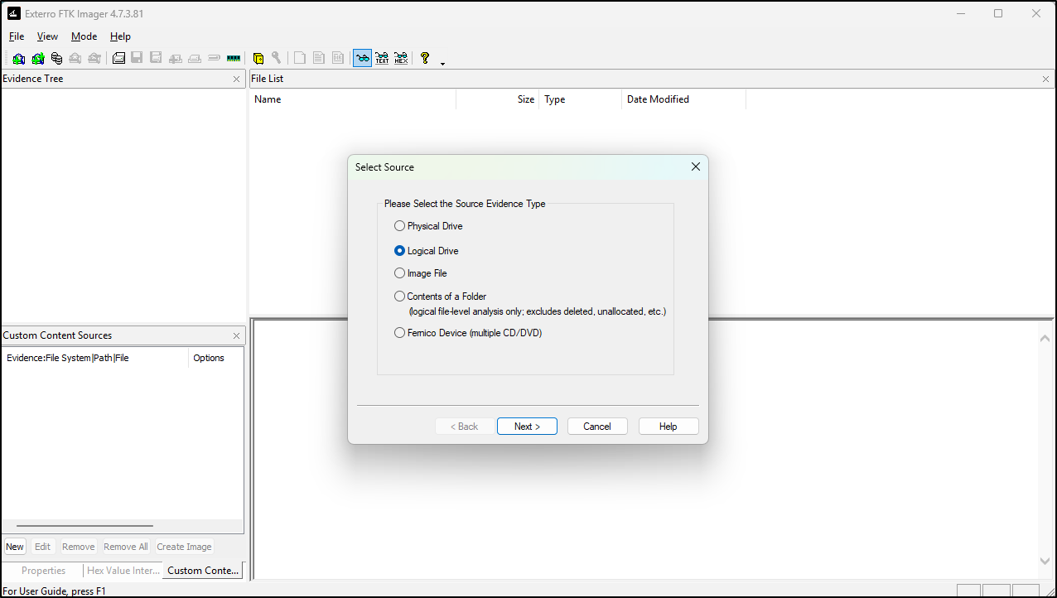Viewport: 1057px width, 598px height.
Task: Switch viewer to TEXT mode icon
Action: pyautogui.click(x=382, y=58)
